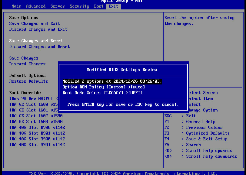Click the Reset the system help description
This screenshot has width=246, height=175.
point(199,21)
